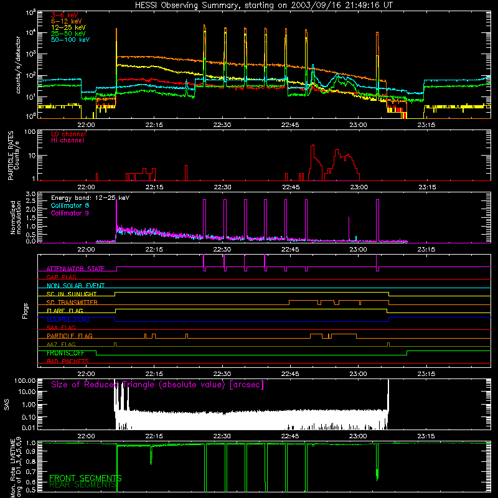Click the 'BAD_PACKETS' flag label
Screen dimensions: 498x498
(68, 361)
